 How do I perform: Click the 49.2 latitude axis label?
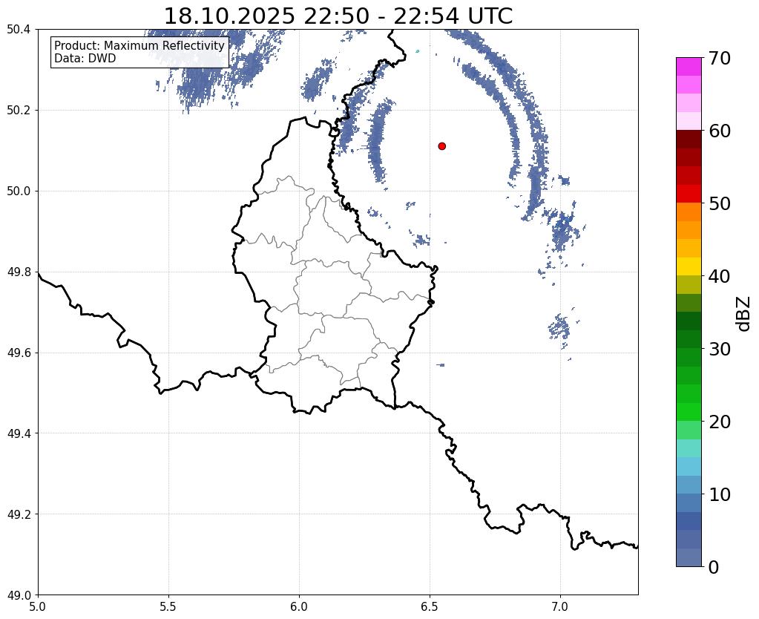click(x=19, y=514)
